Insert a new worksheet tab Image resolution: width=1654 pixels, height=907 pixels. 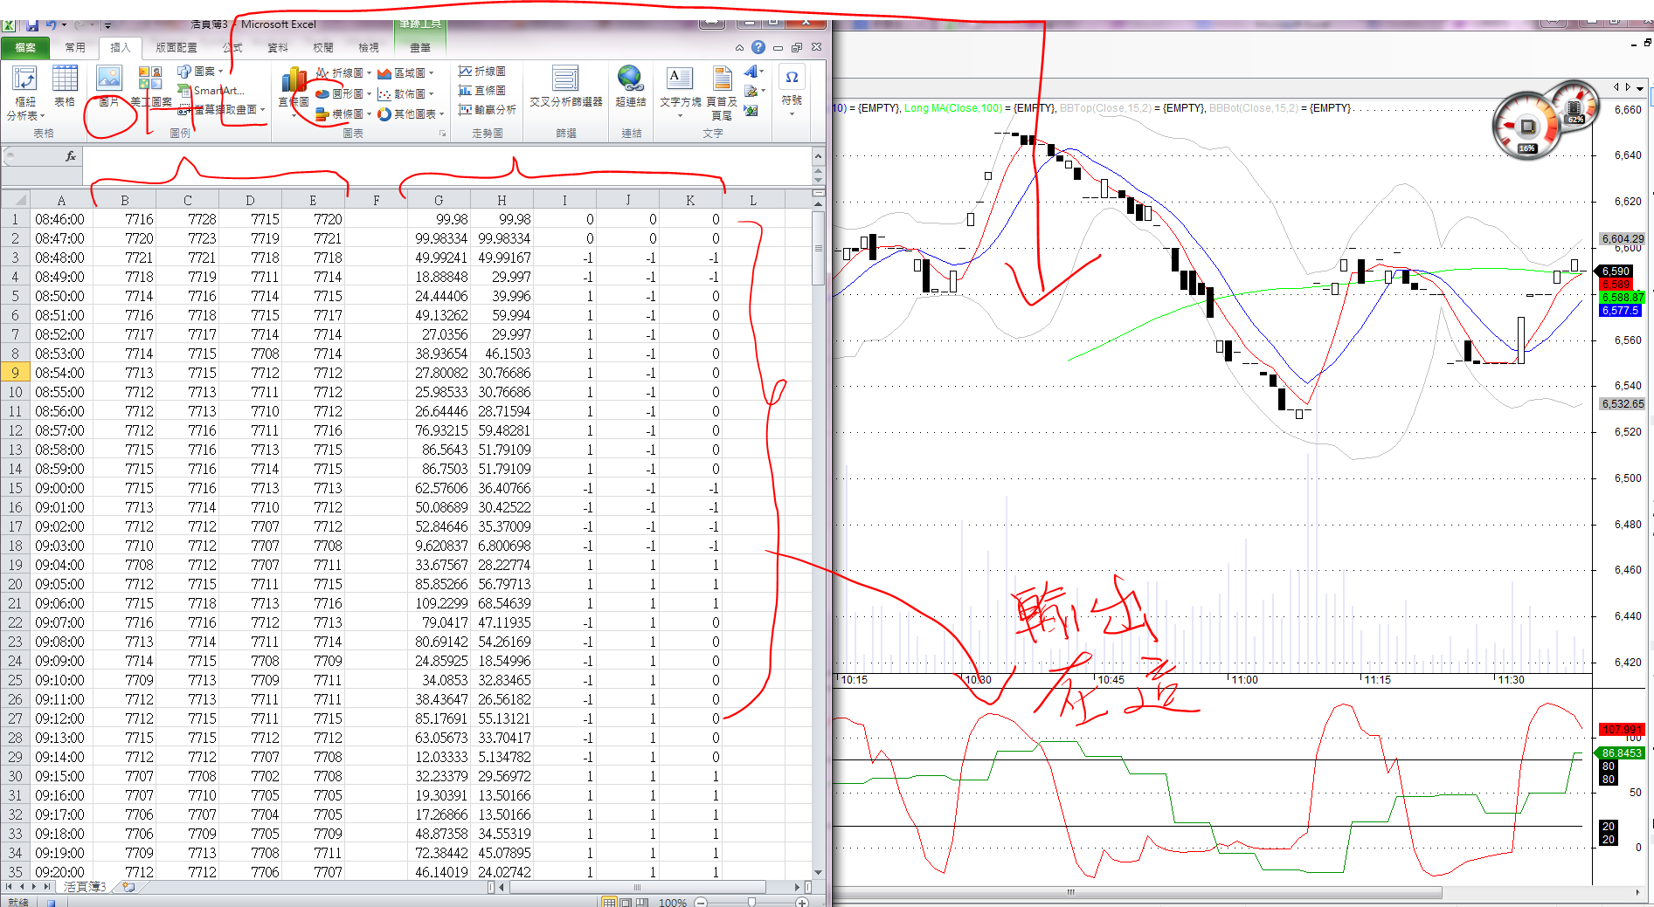coord(128,887)
